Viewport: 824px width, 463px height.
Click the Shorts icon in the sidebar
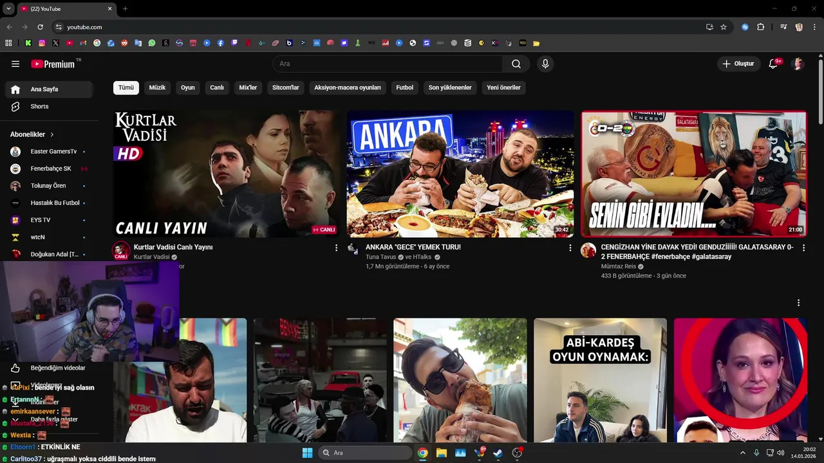[x=15, y=107]
